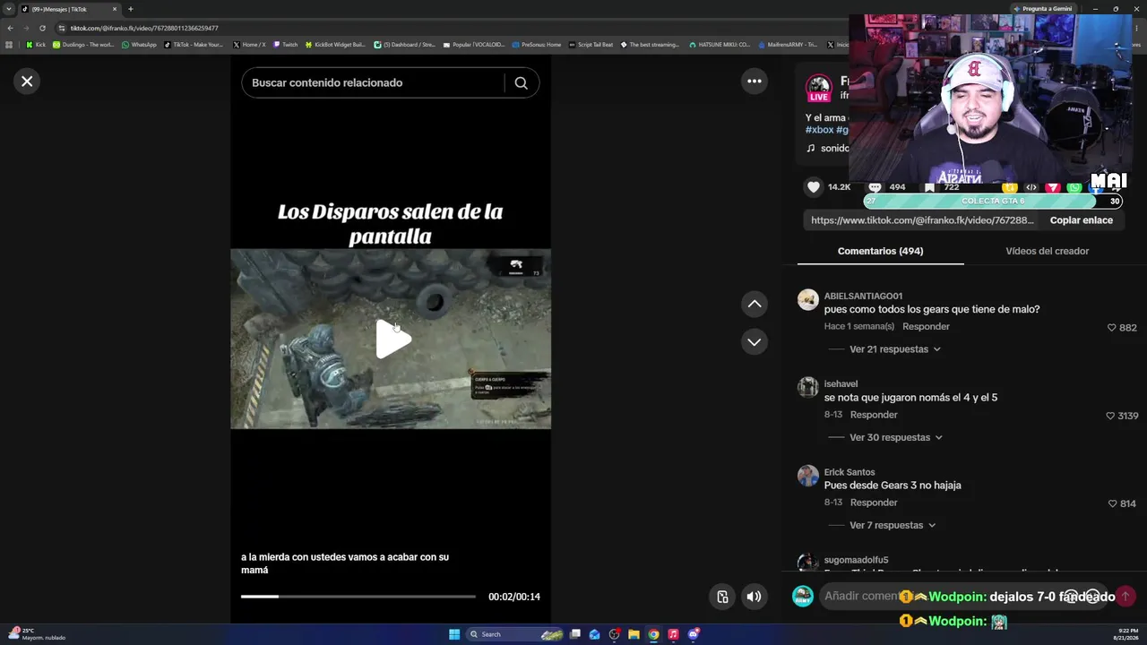Click the search magnifier icon in video search
Screen dimensions: 1147x645
[x=521, y=82]
